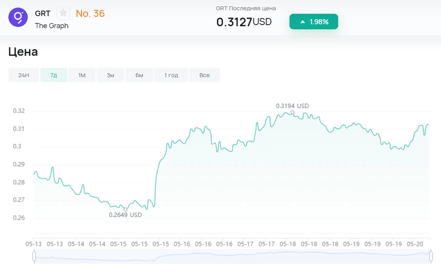Click the 05-17 first date axis label
The height and width of the screenshot is (272, 441).
(245, 244)
